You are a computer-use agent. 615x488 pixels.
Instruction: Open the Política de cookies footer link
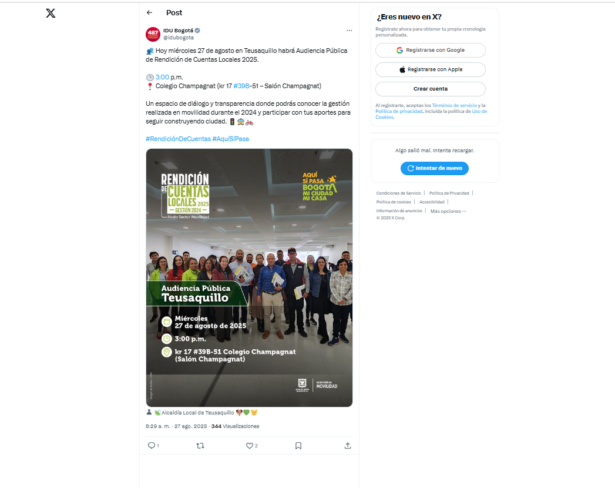pyautogui.click(x=394, y=202)
